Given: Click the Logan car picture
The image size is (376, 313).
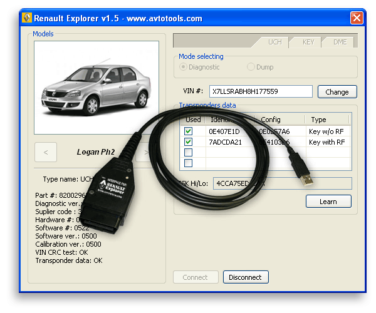Looking at the screenshot, I should (x=97, y=88).
